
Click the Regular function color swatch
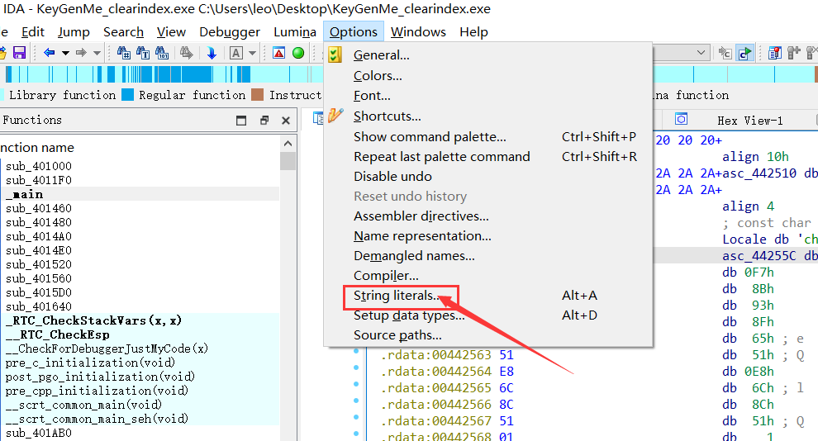(127, 95)
